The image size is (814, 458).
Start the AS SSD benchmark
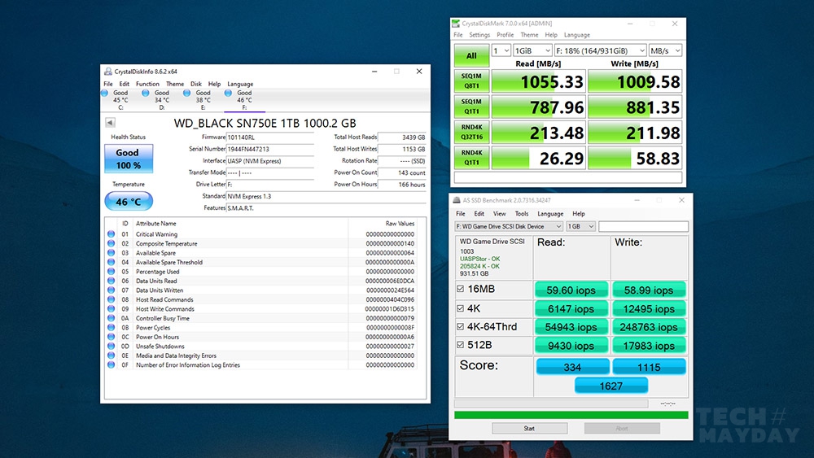[x=530, y=429]
